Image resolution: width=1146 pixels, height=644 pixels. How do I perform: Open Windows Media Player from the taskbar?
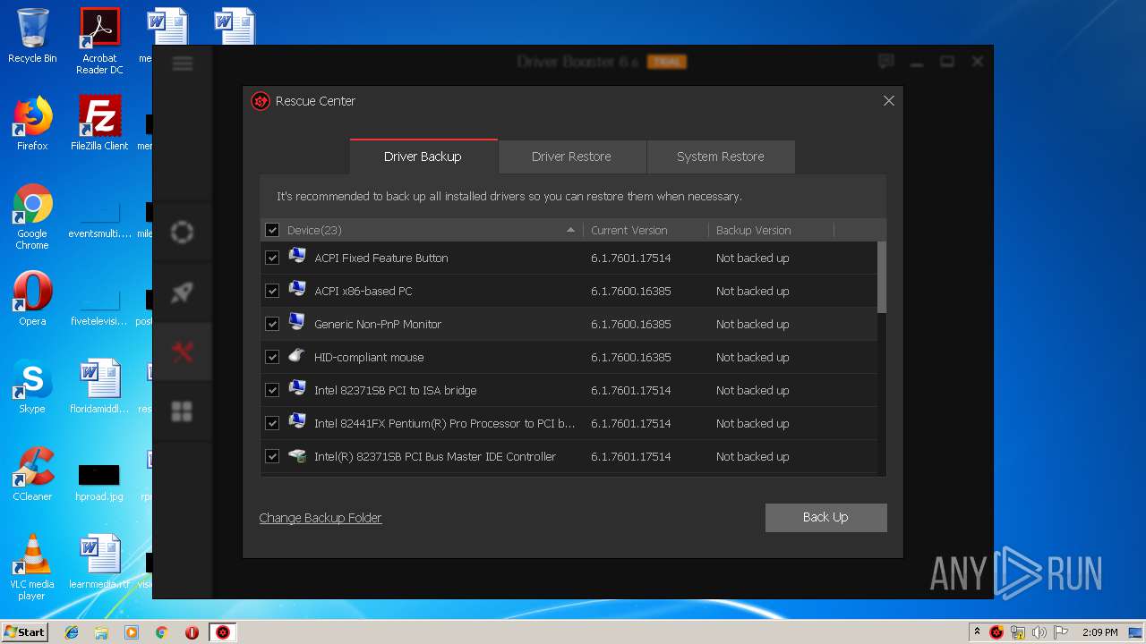[132, 632]
